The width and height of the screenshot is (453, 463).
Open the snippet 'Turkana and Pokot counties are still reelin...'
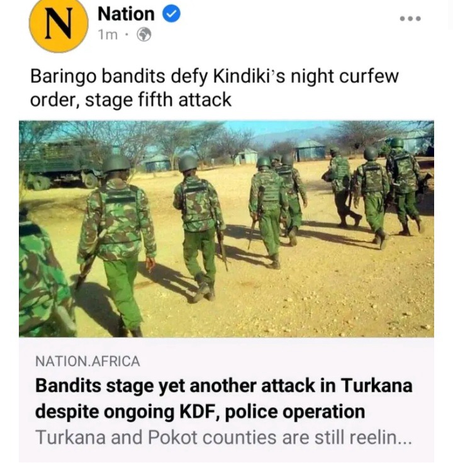pos(223,437)
